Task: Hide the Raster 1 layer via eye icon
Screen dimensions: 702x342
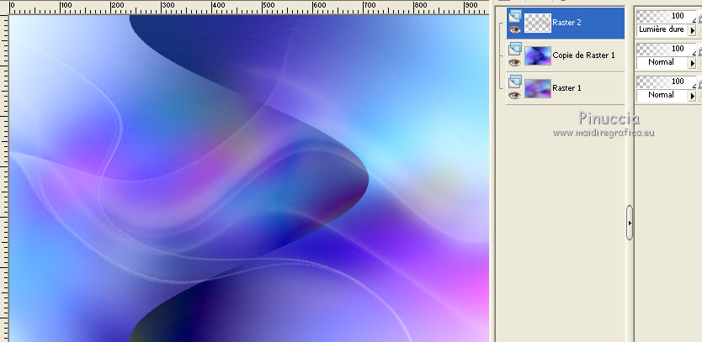Action: [515, 95]
